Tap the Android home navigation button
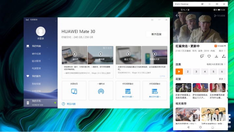This screenshot has height=132, width=234. coord(201,127)
